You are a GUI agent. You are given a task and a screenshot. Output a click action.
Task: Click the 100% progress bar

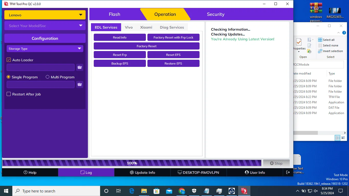click(x=132, y=163)
